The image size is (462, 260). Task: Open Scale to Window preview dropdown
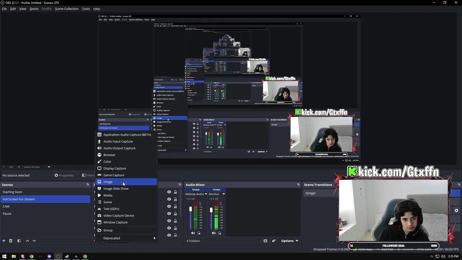49,167
